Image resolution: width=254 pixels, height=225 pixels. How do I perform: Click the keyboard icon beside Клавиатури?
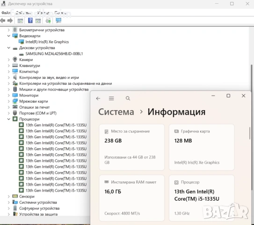click(15, 66)
